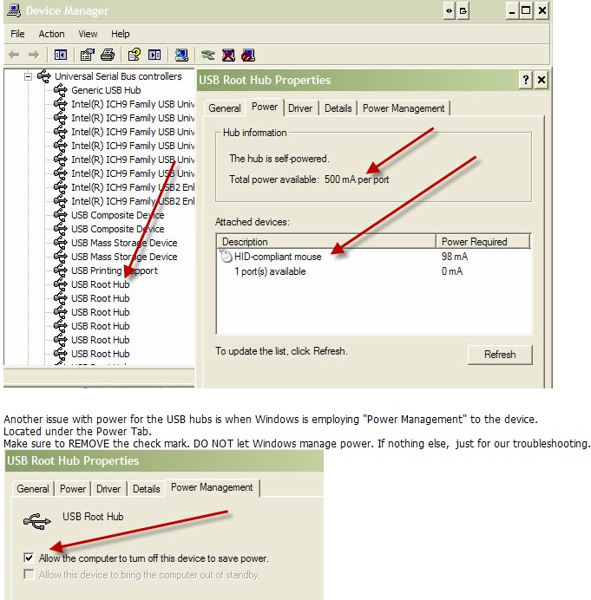Select Power tab in the power-saving checkbox dialog
The image size is (591, 600).
point(72,489)
